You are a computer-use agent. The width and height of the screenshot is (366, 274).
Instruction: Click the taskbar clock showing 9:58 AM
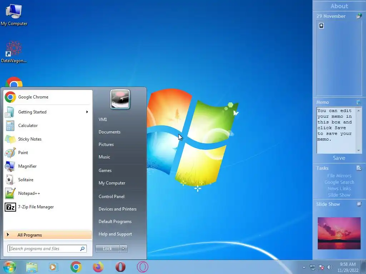tap(348, 267)
